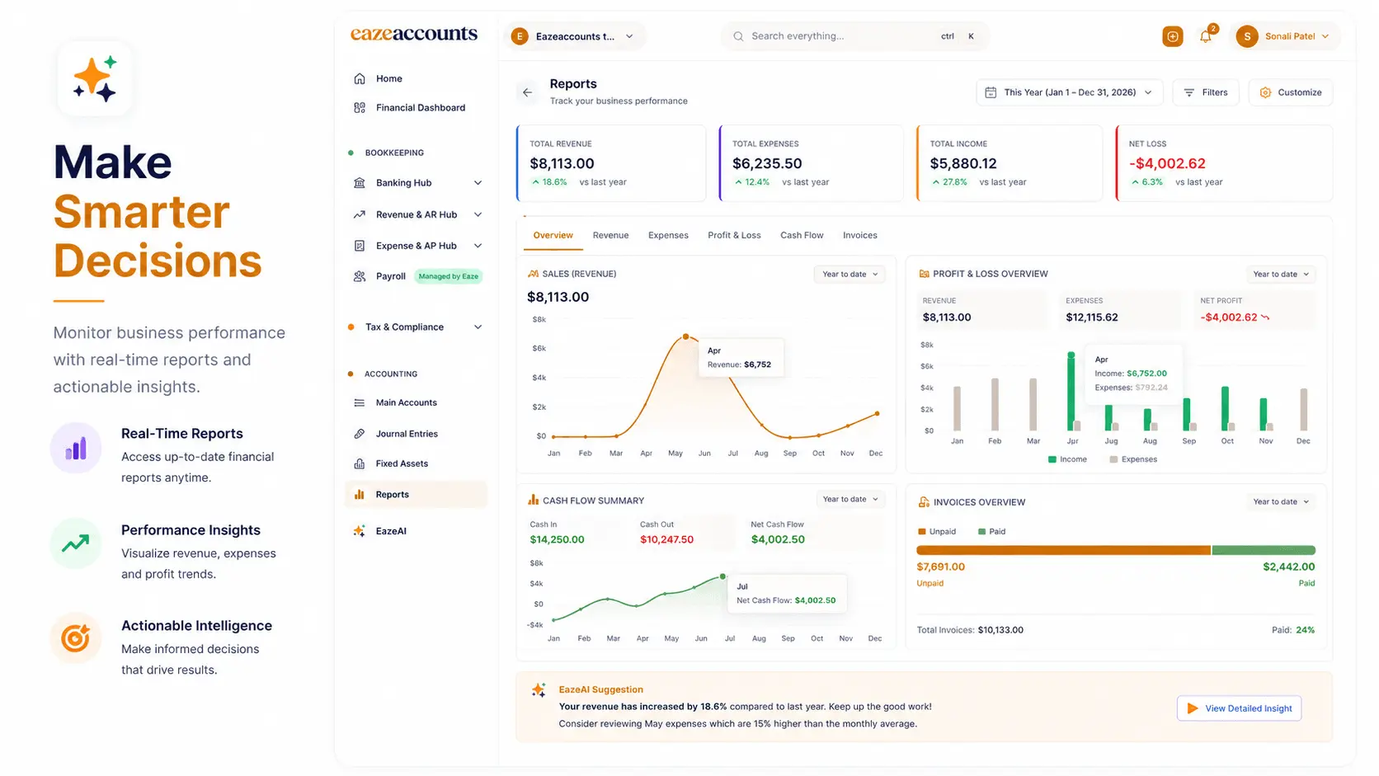
Task: Open Cash Flow Summary Year to date dropdown
Action: pyautogui.click(x=850, y=499)
